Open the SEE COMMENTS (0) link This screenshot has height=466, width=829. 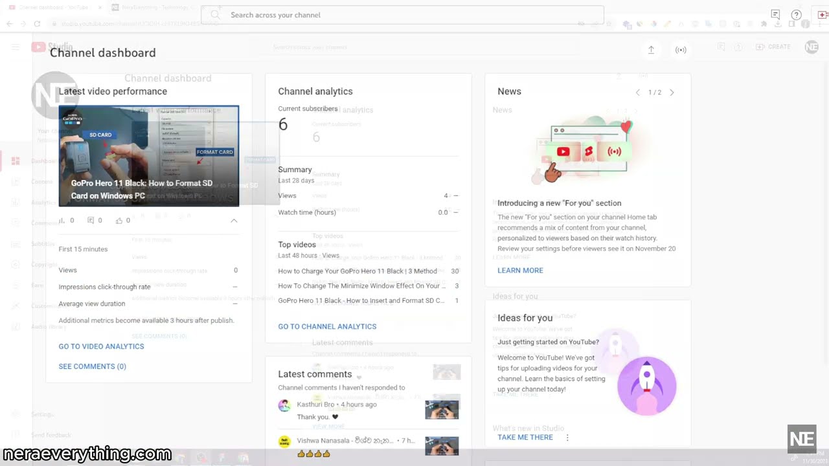[x=93, y=366]
